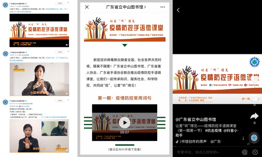Follow the account on the third Weibo post

[x=59, y=100]
